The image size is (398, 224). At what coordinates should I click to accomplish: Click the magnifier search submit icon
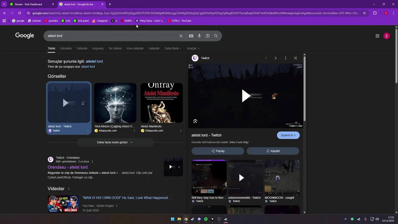point(216,36)
